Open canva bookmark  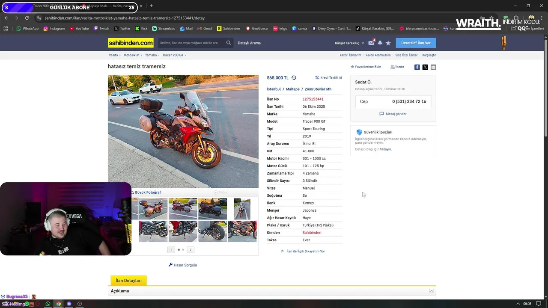point(300,29)
